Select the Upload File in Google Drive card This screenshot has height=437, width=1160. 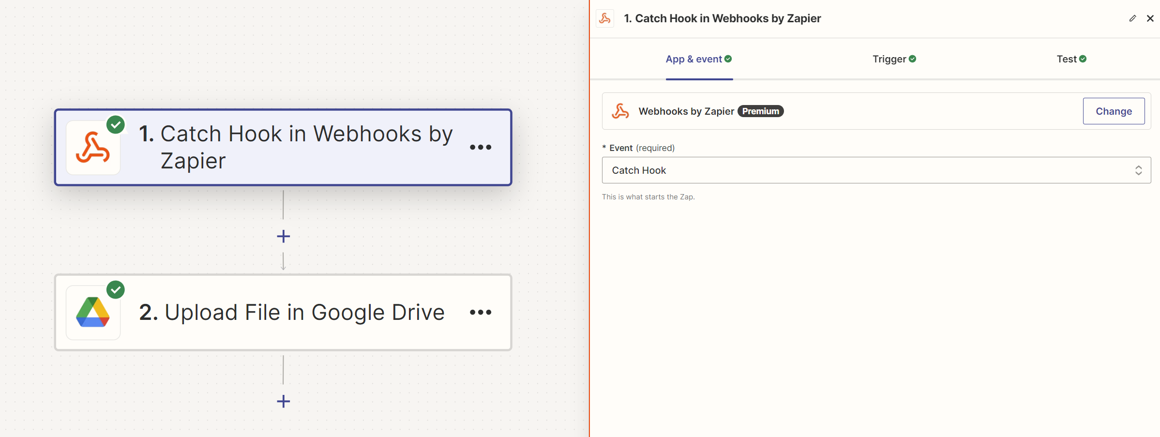click(283, 312)
